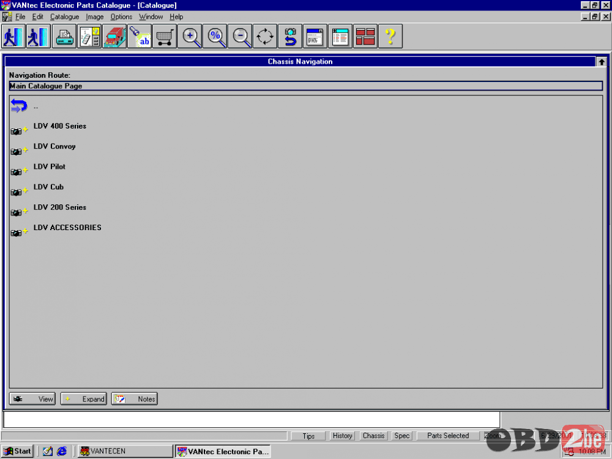Screen dimensions: 612x459
Task: Click camera icon beside LDV 400 Series
Action: coord(16,132)
